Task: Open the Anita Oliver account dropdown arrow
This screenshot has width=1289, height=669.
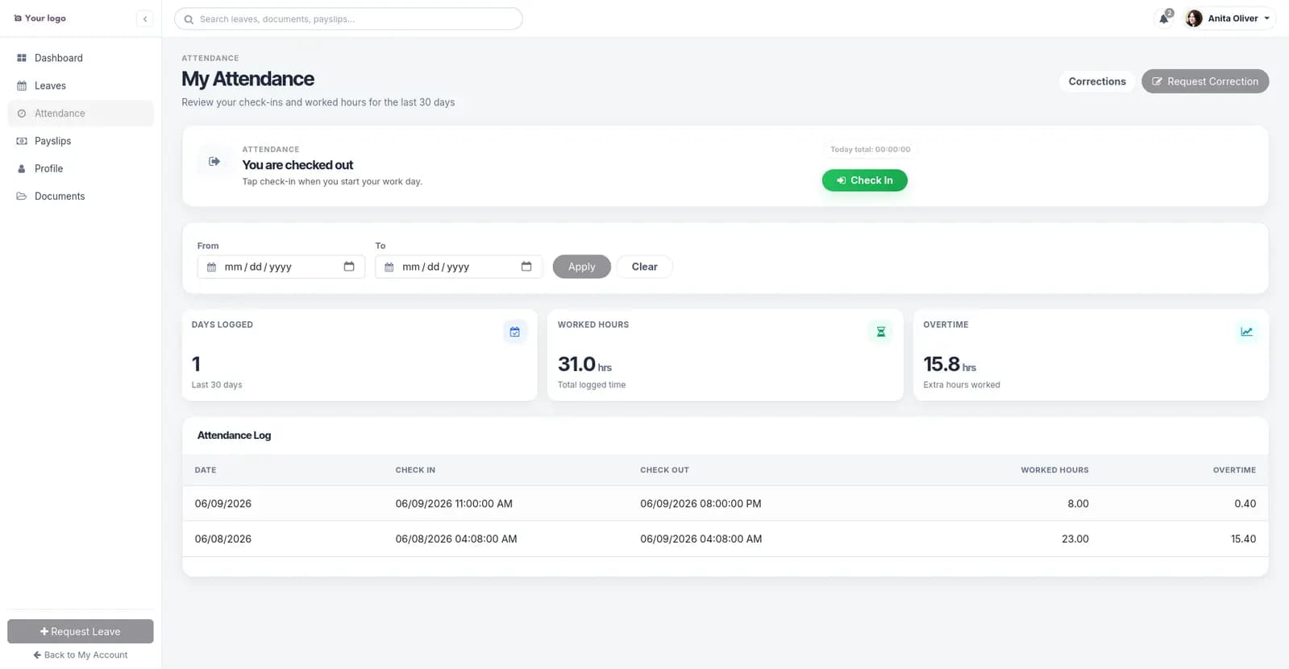Action: [1266, 19]
